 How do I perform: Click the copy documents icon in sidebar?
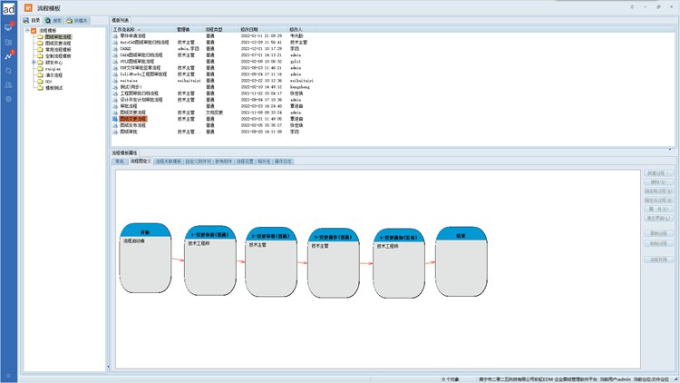click(x=8, y=70)
